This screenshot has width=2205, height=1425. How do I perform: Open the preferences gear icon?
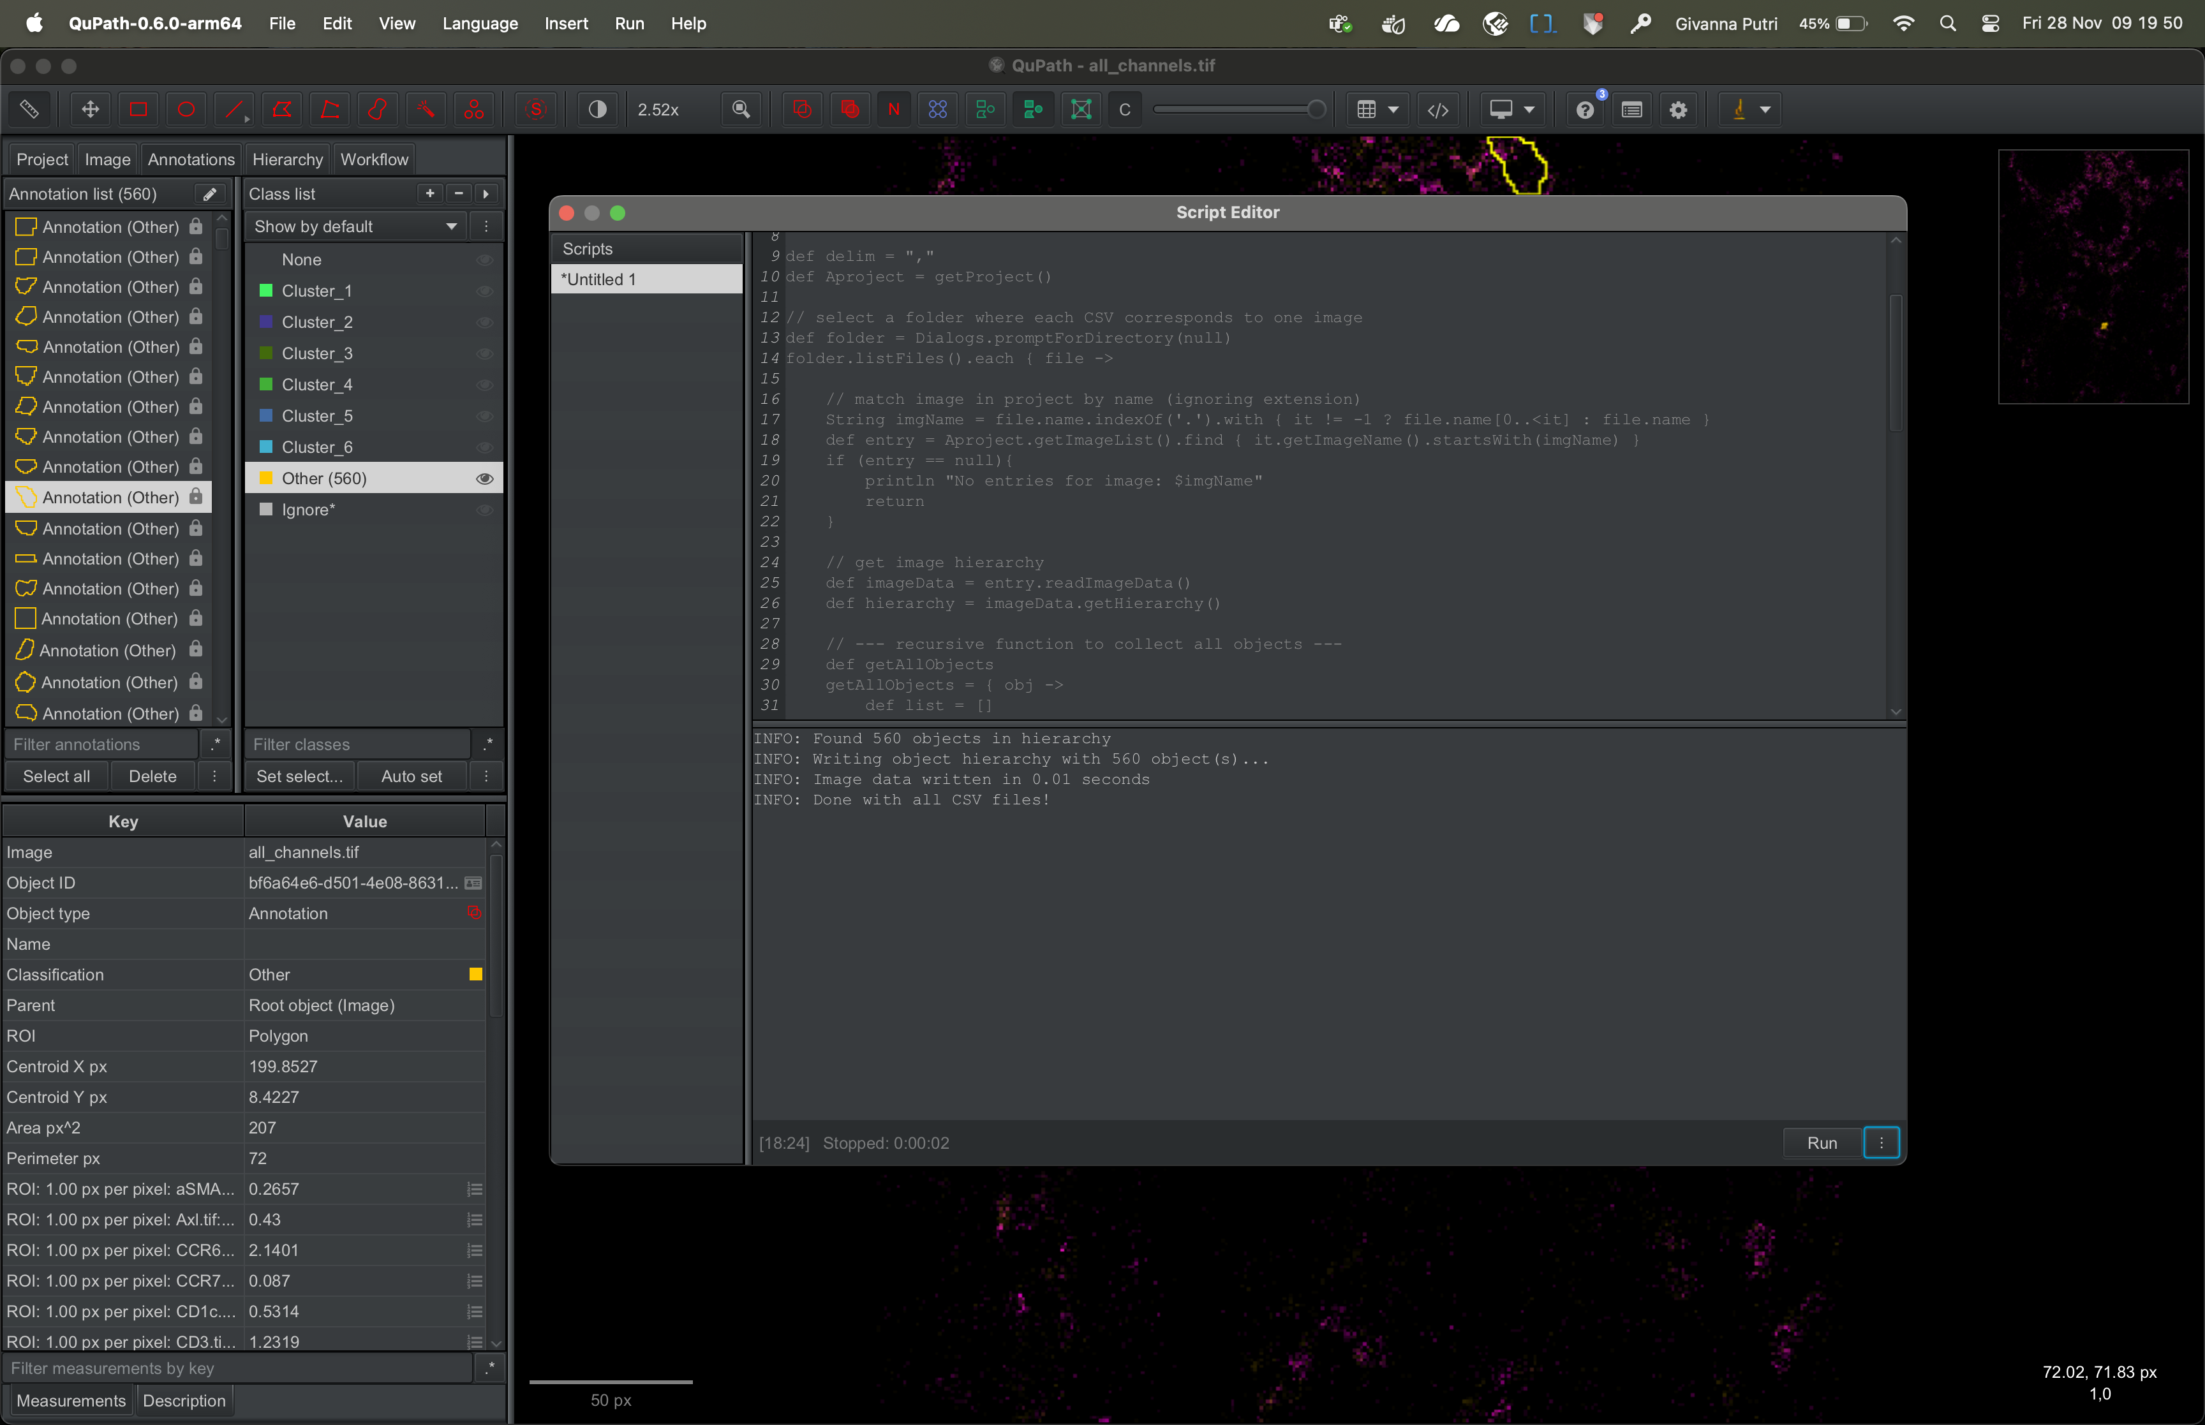click(x=1677, y=109)
